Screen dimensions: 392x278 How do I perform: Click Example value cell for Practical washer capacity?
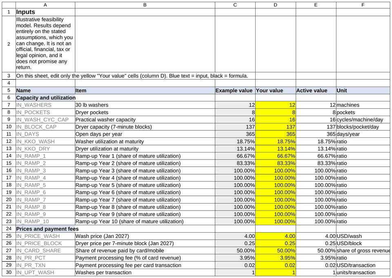click(235, 120)
